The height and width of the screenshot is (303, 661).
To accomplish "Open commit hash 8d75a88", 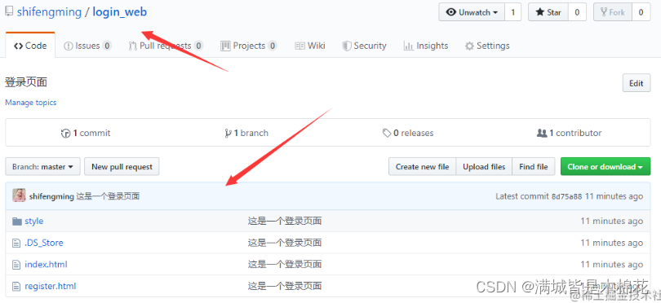I will (566, 196).
